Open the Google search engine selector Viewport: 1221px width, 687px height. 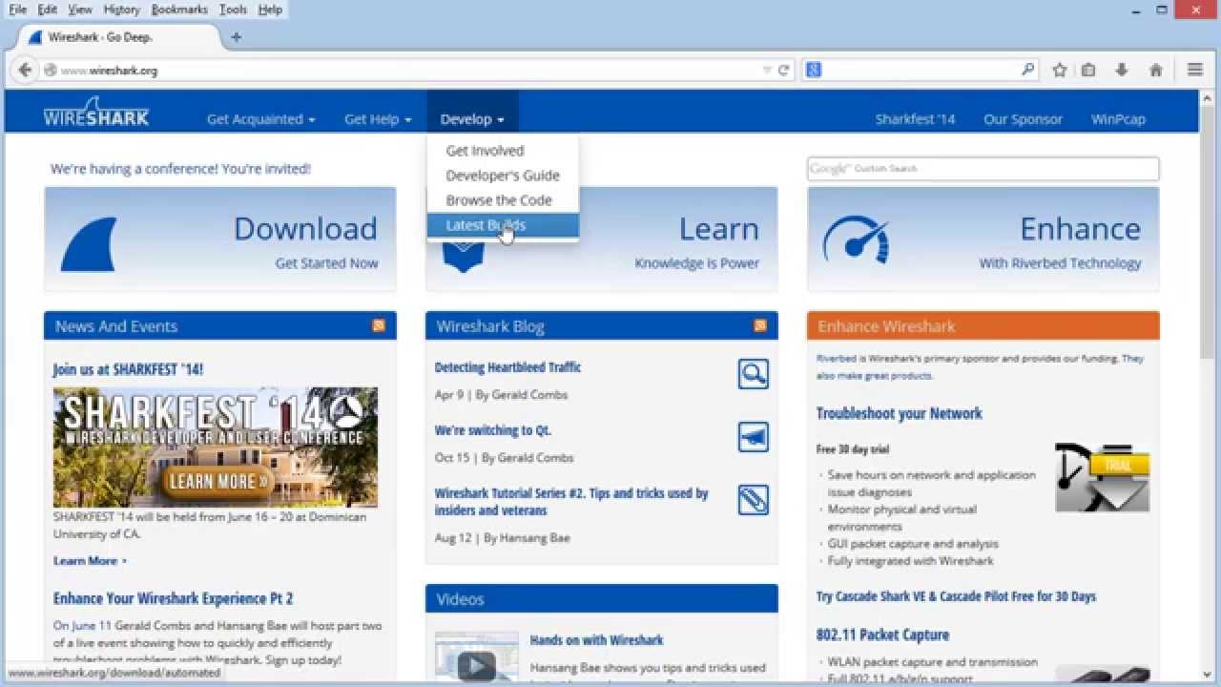click(814, 70)
